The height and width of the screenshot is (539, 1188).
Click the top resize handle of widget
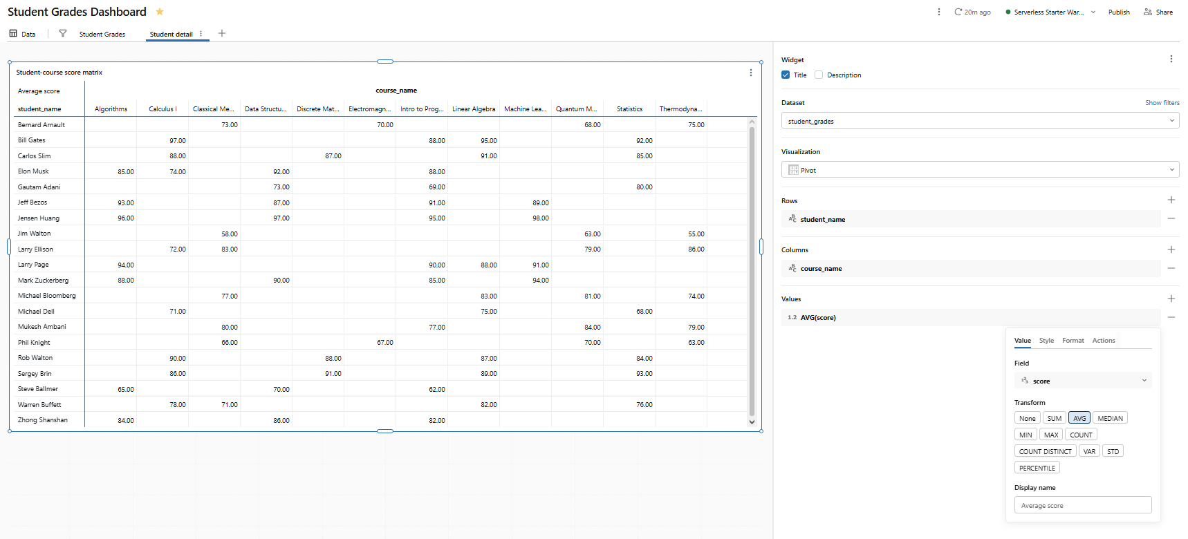click(x=385, y=62)
